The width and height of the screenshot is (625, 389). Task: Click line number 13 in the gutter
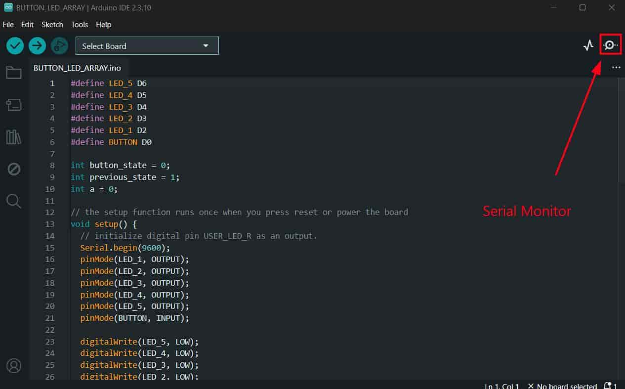click(x=49, y=224)
